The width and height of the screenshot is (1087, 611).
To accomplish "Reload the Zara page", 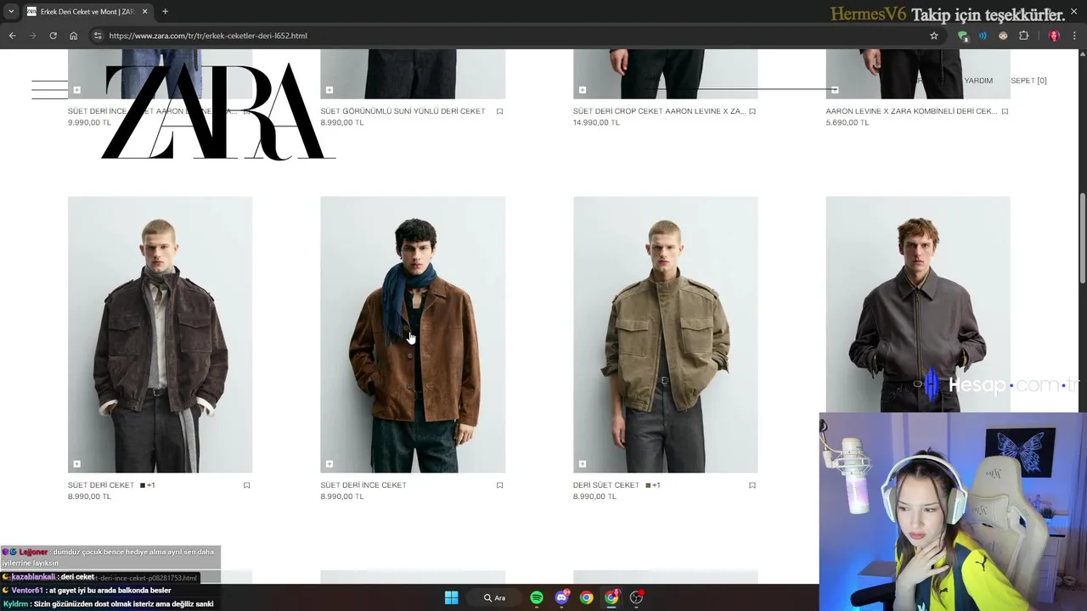I will [x=53, y=36].
